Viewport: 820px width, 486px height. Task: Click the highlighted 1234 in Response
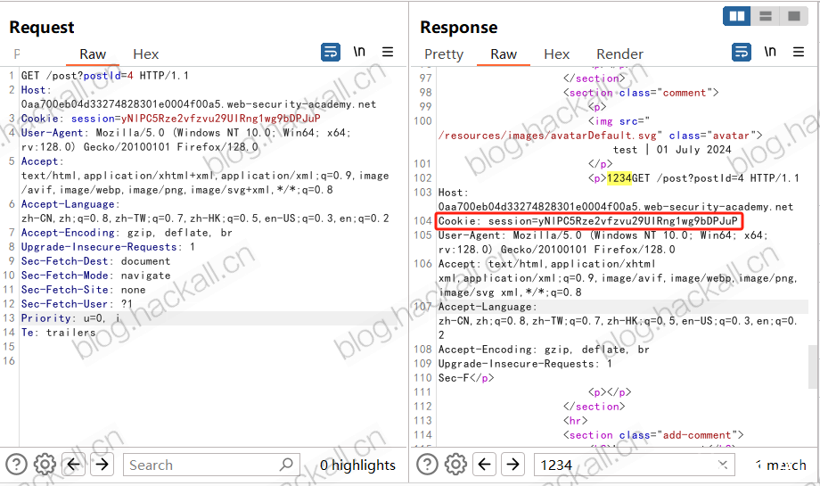(619, 178)
